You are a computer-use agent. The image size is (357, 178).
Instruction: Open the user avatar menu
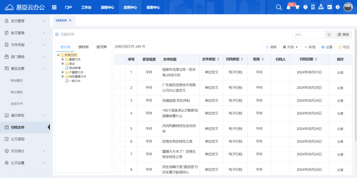(x=348, y=7)
